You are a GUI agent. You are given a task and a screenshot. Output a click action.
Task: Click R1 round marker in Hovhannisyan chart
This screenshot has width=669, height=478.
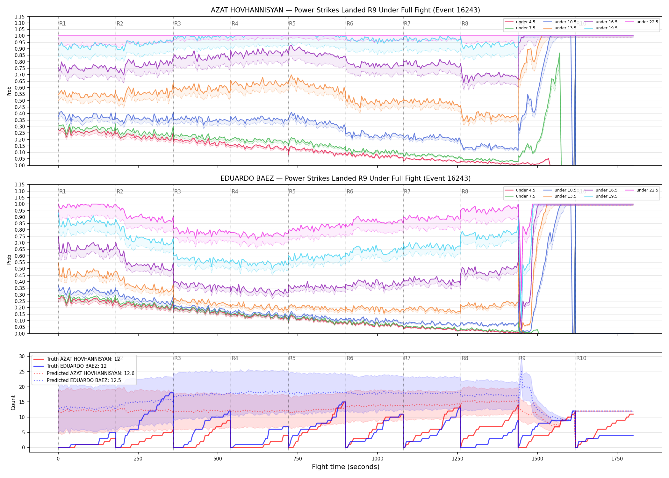(x=62, y=24)
